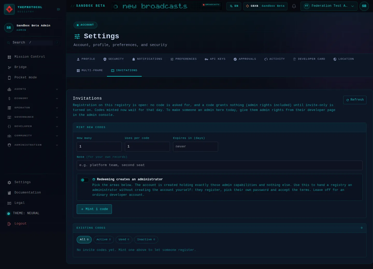The height and width of the screenshot is (269, 373).
Task: Filter existing codes by Inactive
Action: point(146,240)
